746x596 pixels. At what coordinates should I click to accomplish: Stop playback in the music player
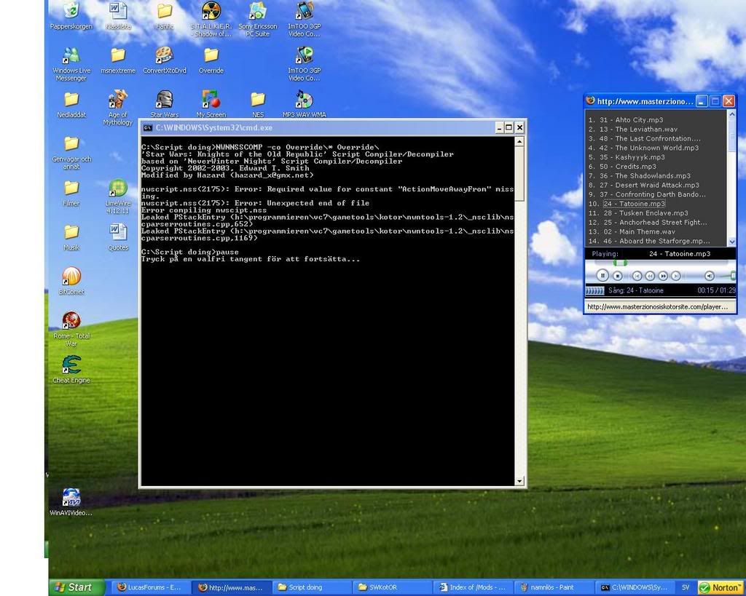tap(618, 276)
